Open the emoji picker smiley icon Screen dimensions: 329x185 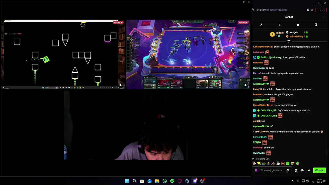pyautogui.click(x=288, y=170)
